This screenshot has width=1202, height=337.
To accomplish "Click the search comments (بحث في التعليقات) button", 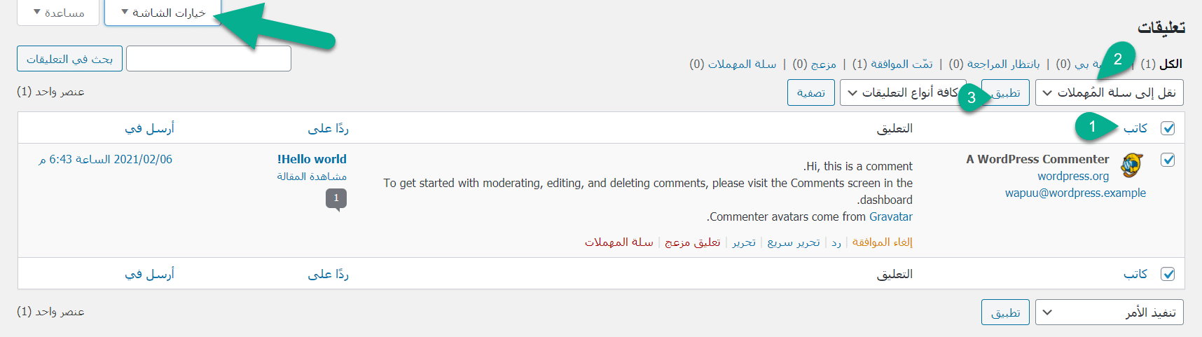I will (x=69, y=59).
